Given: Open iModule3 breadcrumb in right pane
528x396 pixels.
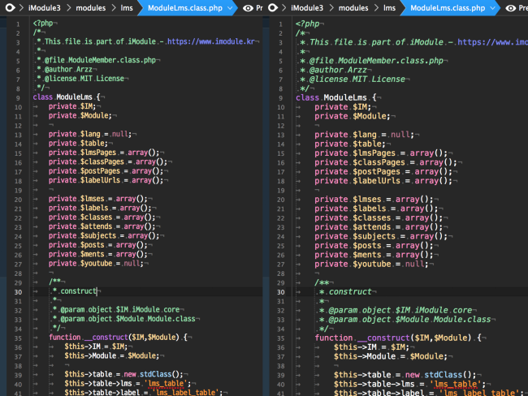Looking at the screenshot, I should [306, 7].
